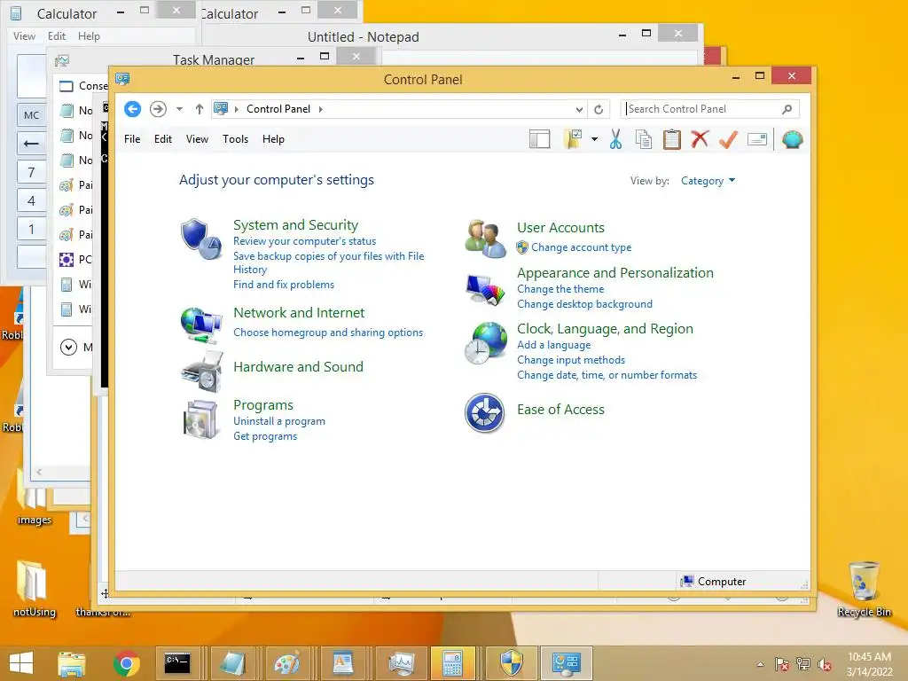Screen dimensions: 908x681
Task: Go up one level with Up arrow
Action: (200, 109)
